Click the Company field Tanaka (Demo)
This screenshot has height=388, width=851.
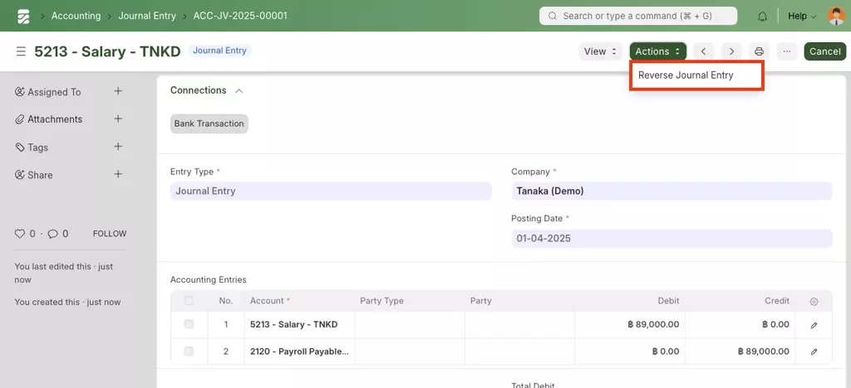(x=671, y=191)
